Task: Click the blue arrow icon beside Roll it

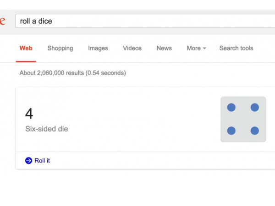Action: click(x=28, y=161)
